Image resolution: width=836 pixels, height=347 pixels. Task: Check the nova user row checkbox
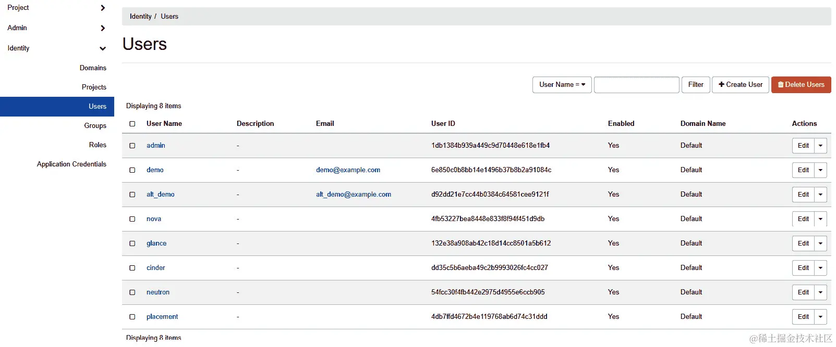click(x=132, y=219)
